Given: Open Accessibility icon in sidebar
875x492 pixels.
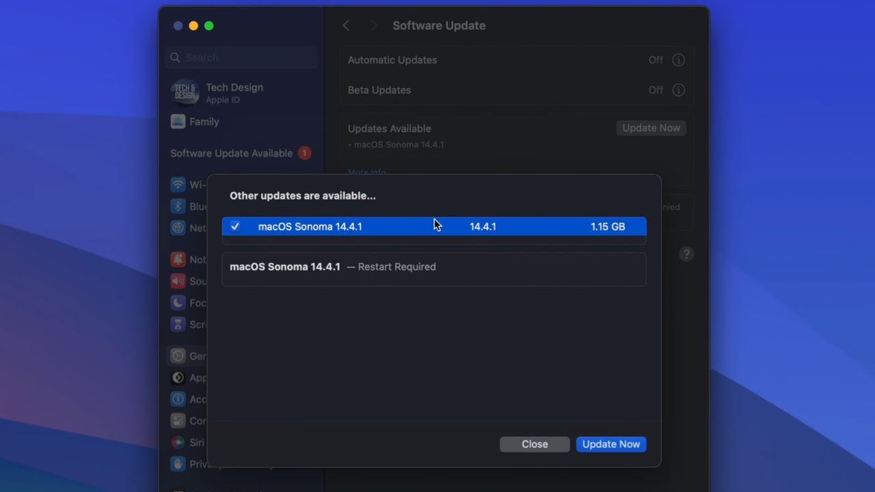Looking at the screenshot, I should [178, 399].
